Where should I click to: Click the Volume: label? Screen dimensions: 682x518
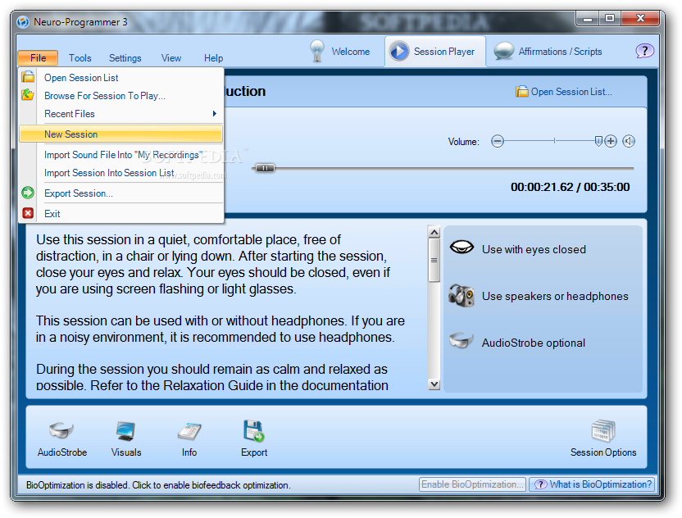(464, 142)
